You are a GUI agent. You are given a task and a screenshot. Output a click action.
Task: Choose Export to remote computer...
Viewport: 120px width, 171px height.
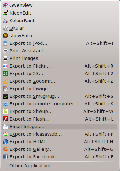pos(60,104)
